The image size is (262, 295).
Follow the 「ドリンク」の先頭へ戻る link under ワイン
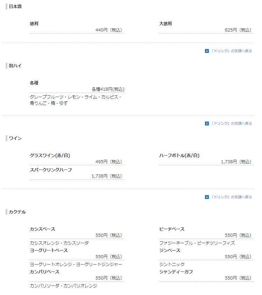coord(231,197)
